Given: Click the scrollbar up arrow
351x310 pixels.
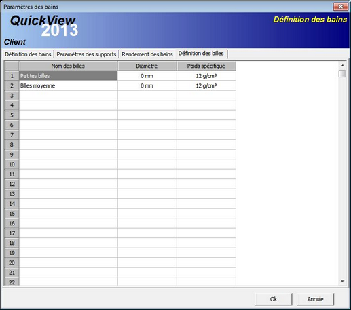Looking at the screenshot, I should (x=342, y=65).
